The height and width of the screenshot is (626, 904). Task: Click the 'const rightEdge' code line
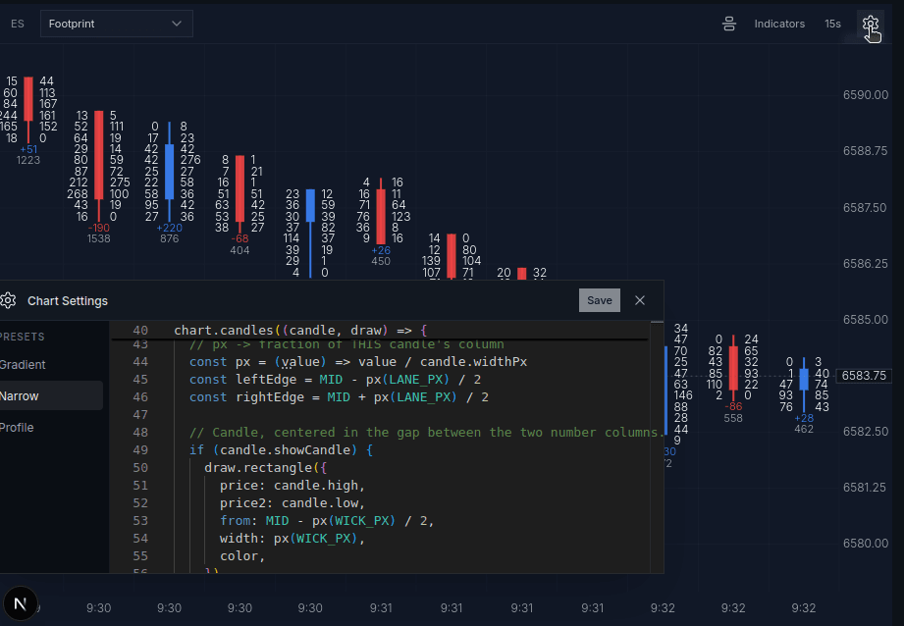339,397
